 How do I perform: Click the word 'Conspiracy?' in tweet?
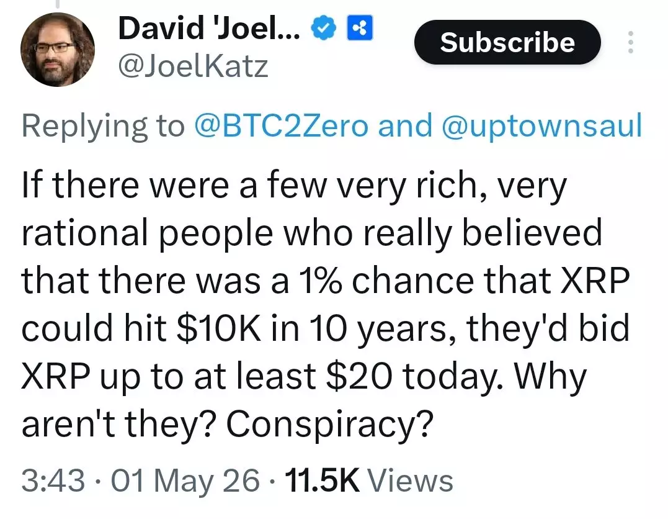(329, 425)
